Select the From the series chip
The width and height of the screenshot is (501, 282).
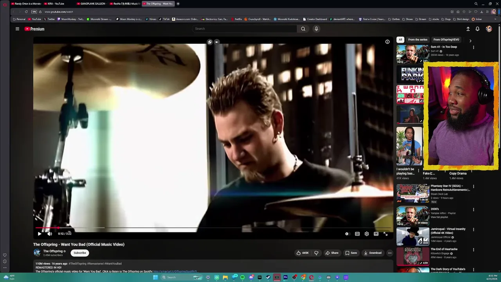pyautogui.click(x=418, y=40)
